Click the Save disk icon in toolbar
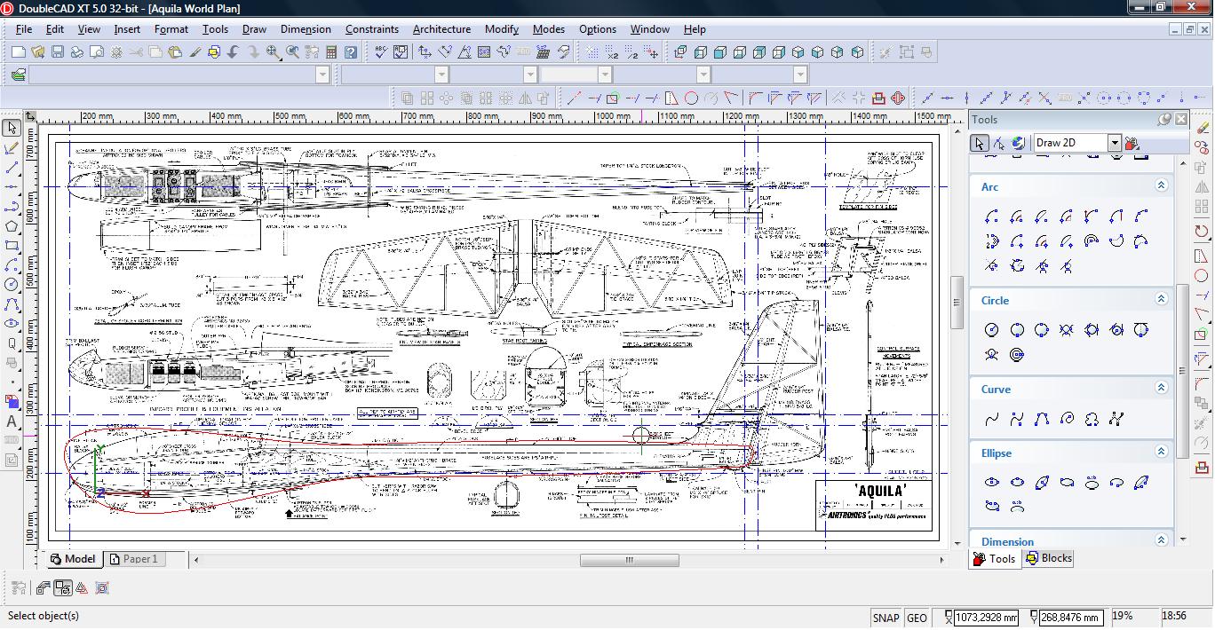Viewport: 1215px width, 630px height. [57, 52]
